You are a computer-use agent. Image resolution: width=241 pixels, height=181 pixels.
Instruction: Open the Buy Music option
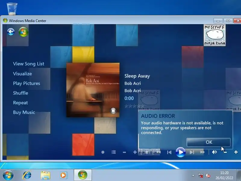(x=24, y=112)
